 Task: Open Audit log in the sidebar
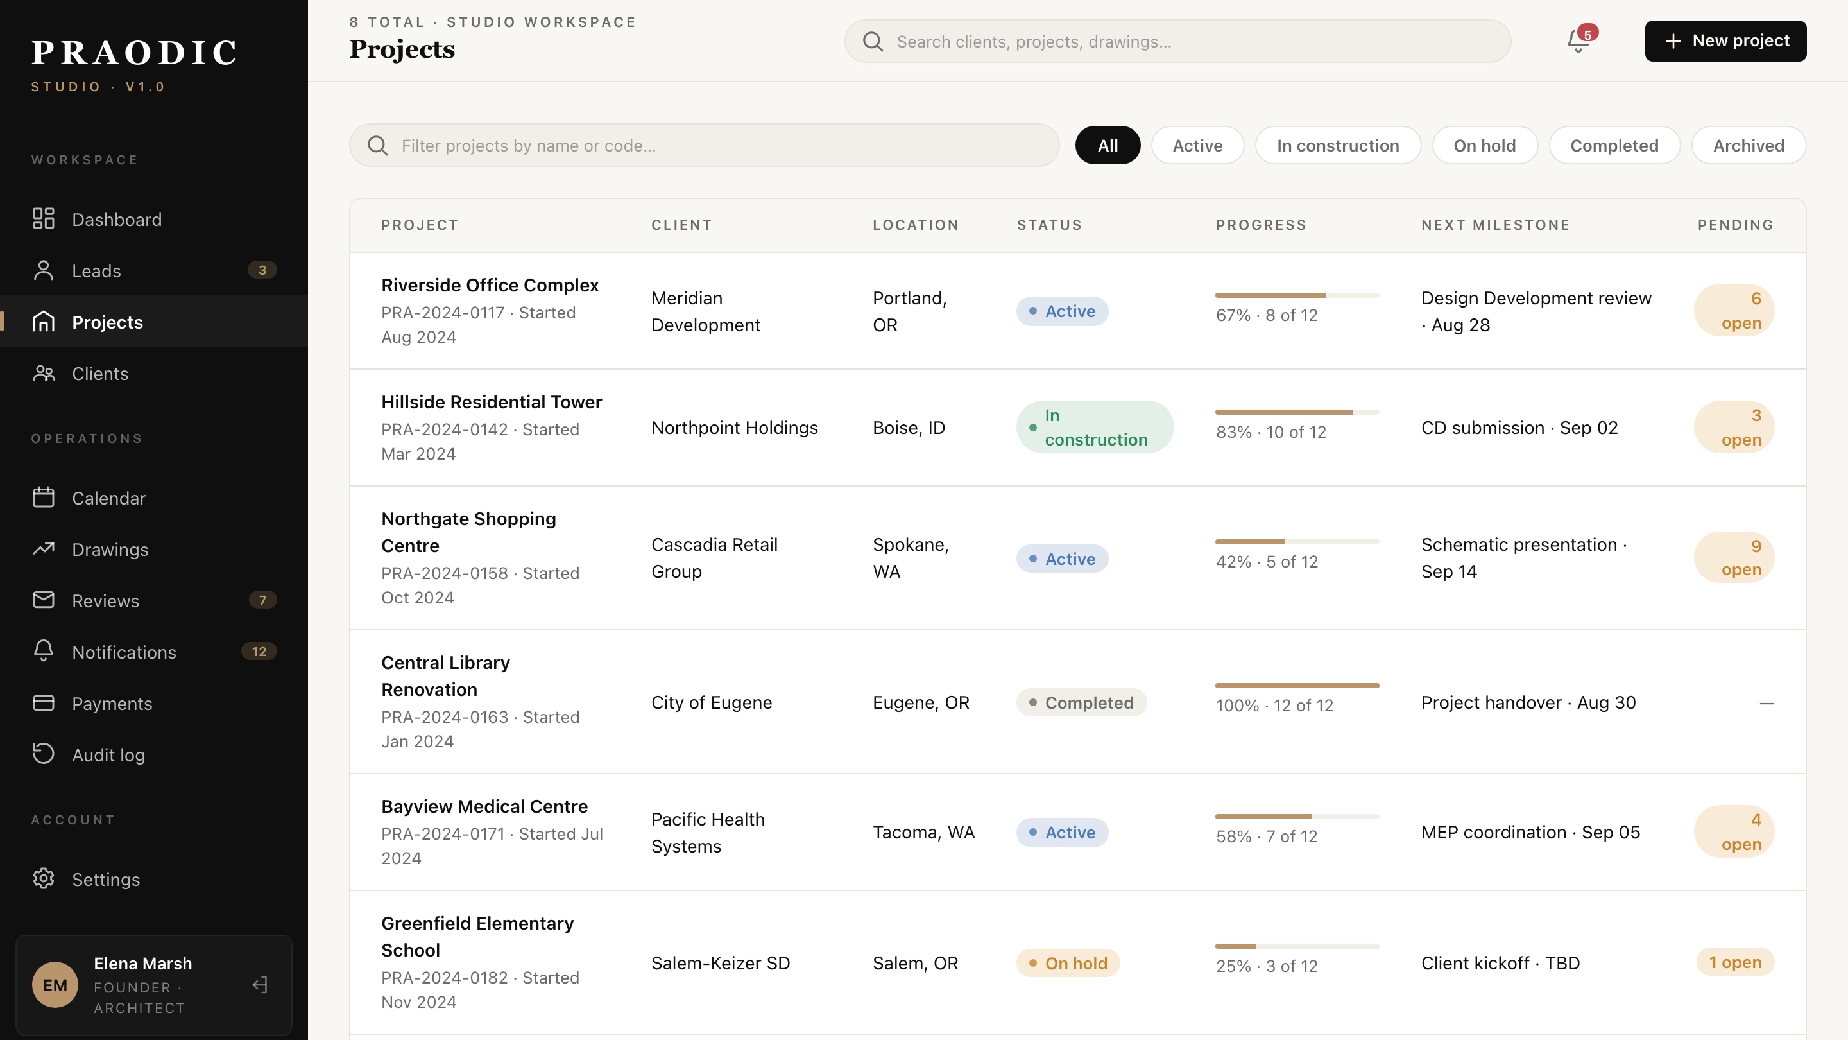[153, 754]
